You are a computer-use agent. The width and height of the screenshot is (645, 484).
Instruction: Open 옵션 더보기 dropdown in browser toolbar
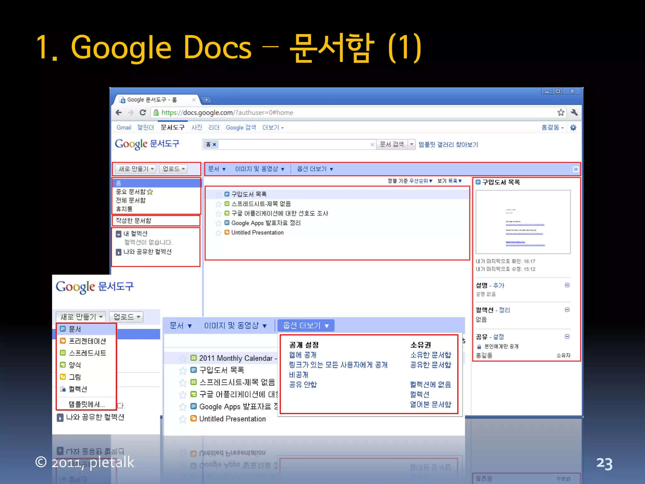(x=315, y=169)
